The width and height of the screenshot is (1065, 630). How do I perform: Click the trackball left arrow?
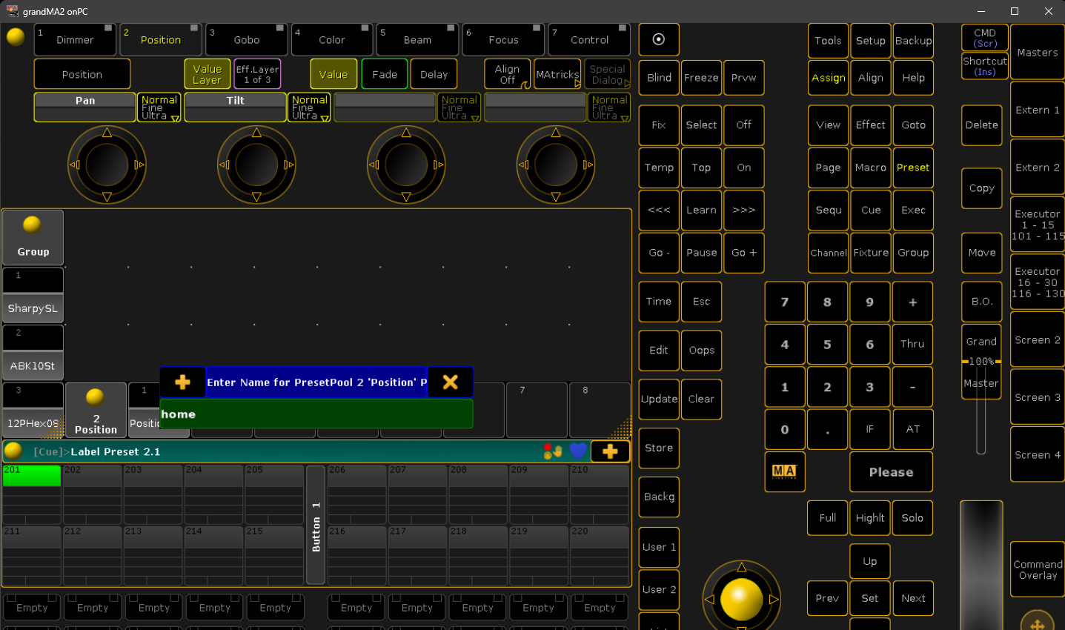click(709, 599)
